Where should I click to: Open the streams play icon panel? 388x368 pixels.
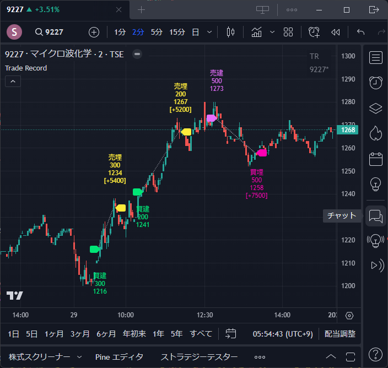[377, 266]
